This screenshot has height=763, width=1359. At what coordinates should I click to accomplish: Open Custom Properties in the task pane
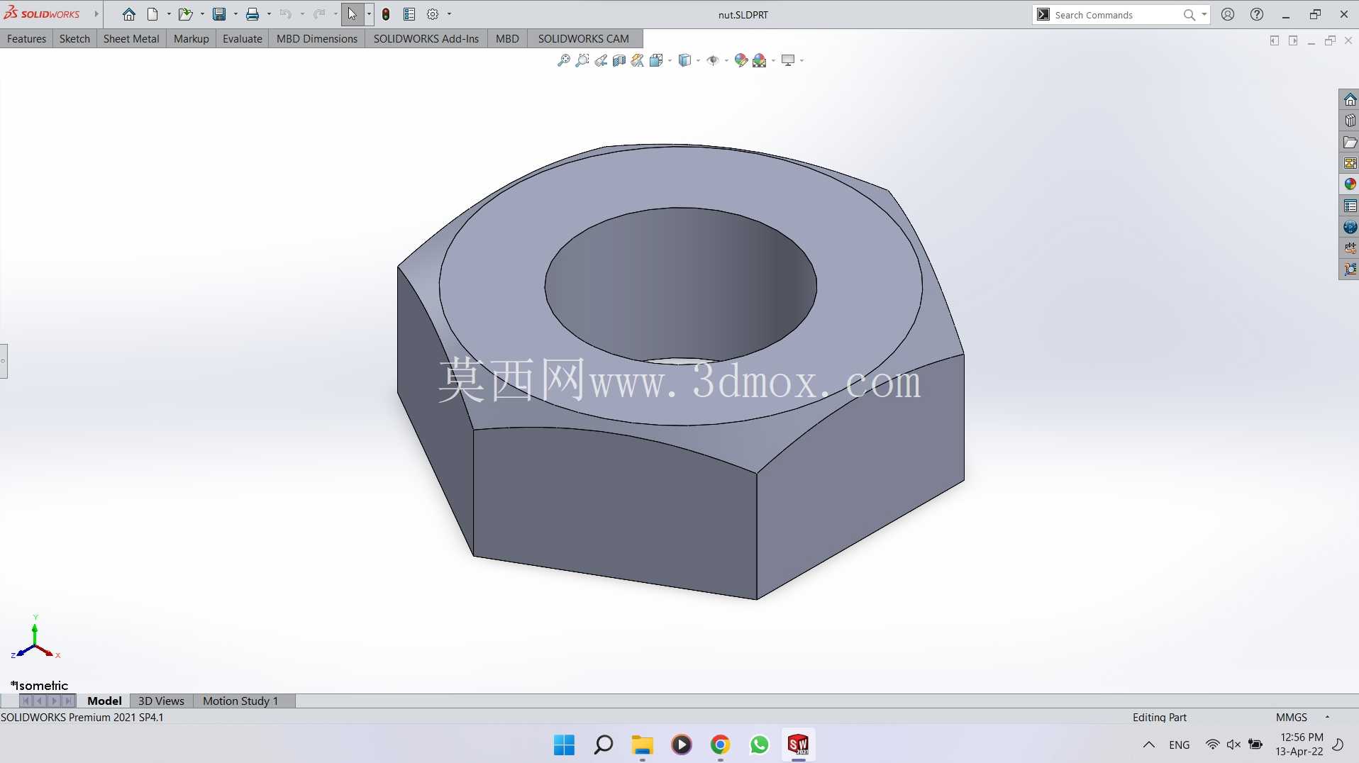[1350, 206]
